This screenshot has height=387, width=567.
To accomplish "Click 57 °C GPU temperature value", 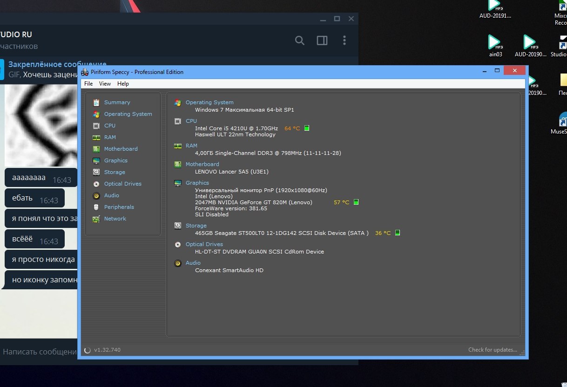I will click(341, 202).
